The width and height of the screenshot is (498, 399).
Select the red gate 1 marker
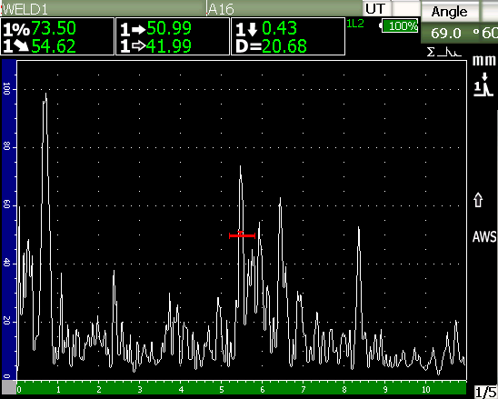click(242, 235)
